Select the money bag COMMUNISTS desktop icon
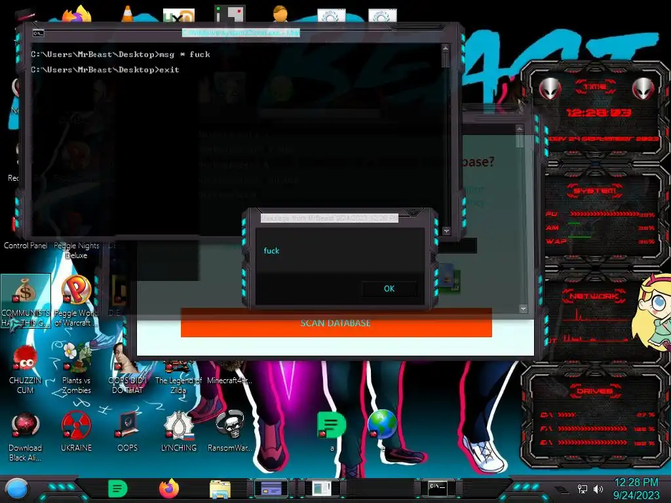This screenshot has height=503, width=671. 26,301
